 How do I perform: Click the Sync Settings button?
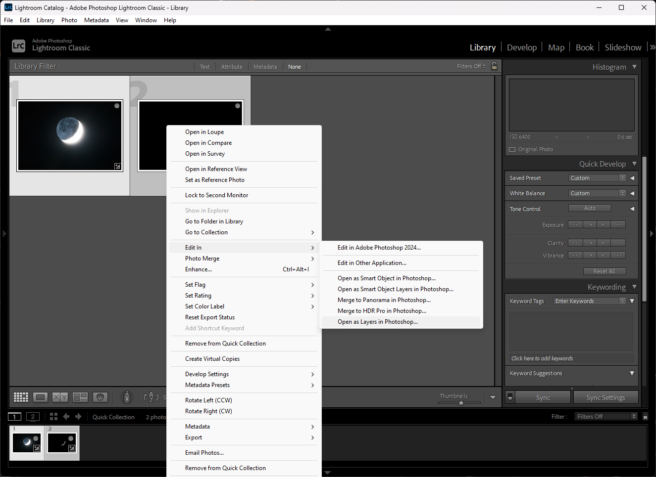click(x=606, y=397)
